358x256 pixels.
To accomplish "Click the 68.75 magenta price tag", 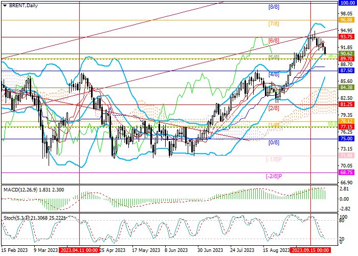I will pyautogui.click(x=346, y=173).
